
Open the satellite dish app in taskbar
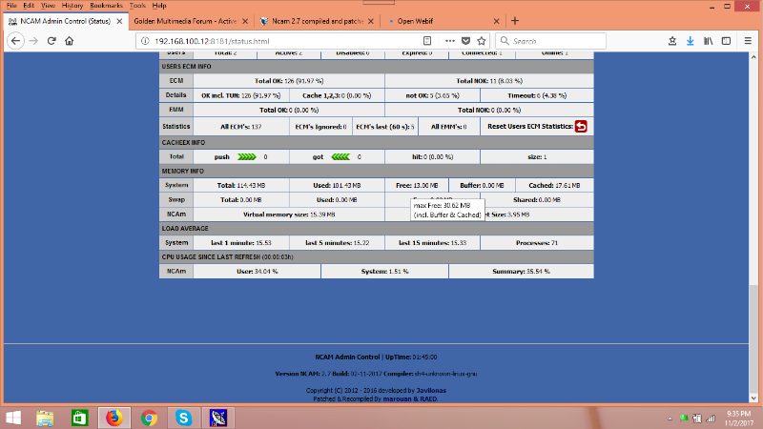(218, 418)
